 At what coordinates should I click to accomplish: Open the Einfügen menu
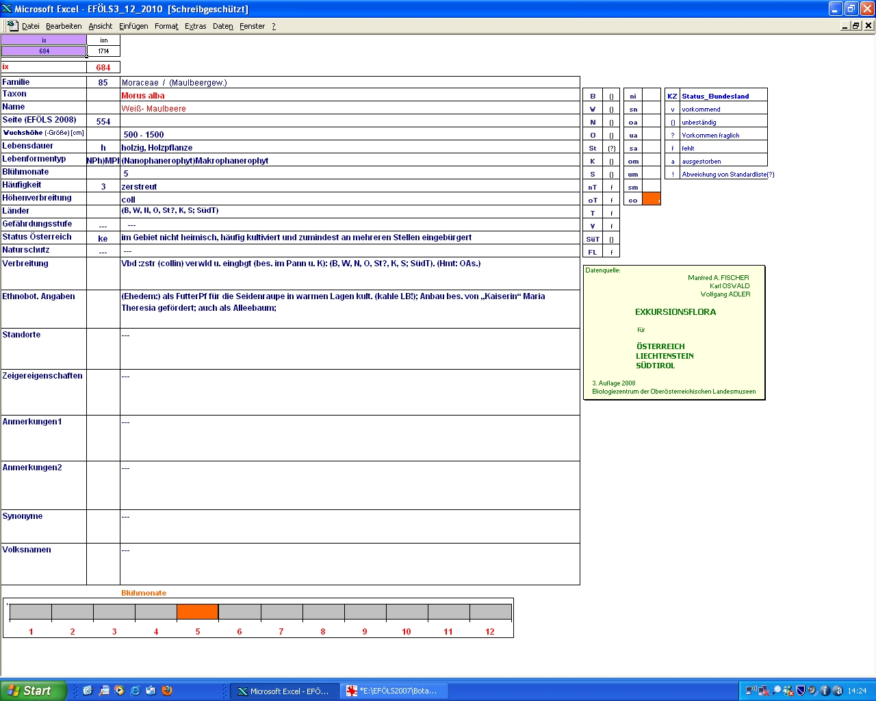click(133, 26)
